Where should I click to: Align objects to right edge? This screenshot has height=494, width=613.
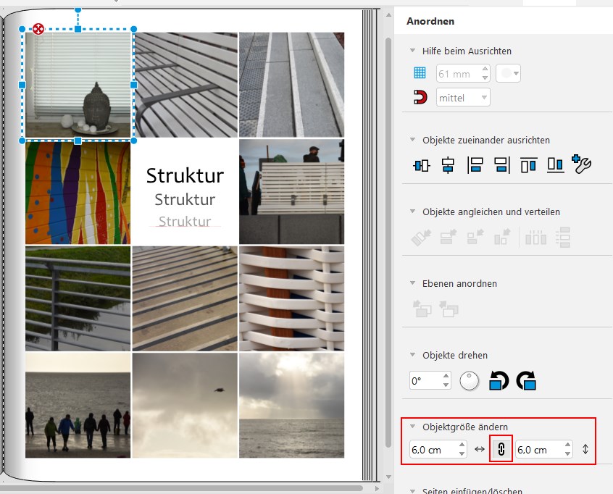click(501, 165)
